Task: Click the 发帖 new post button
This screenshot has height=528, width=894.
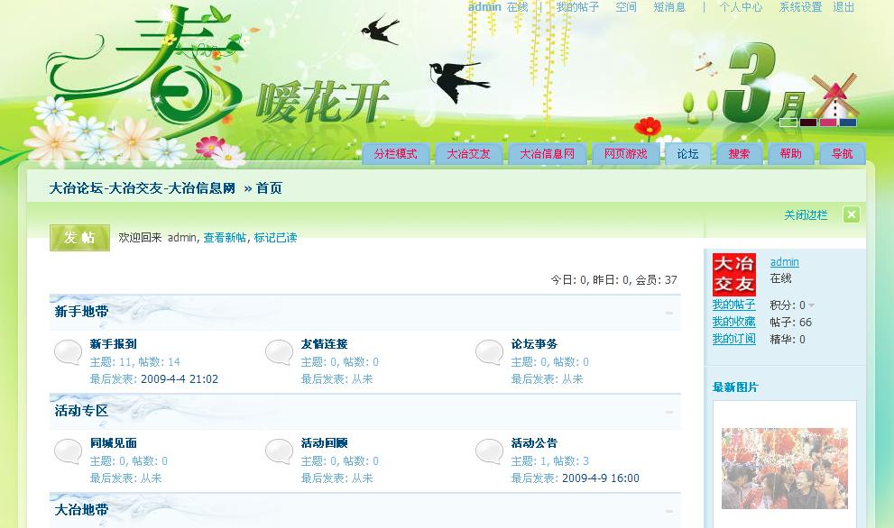Action: pos(79,238)
